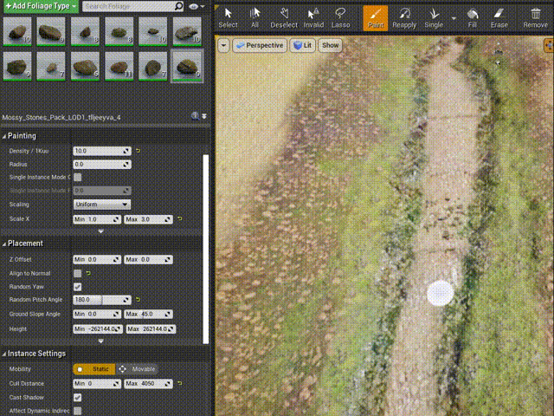Choose the Fill tool
The height and width of the screenshot is (416, 554).
pos(472,18)
